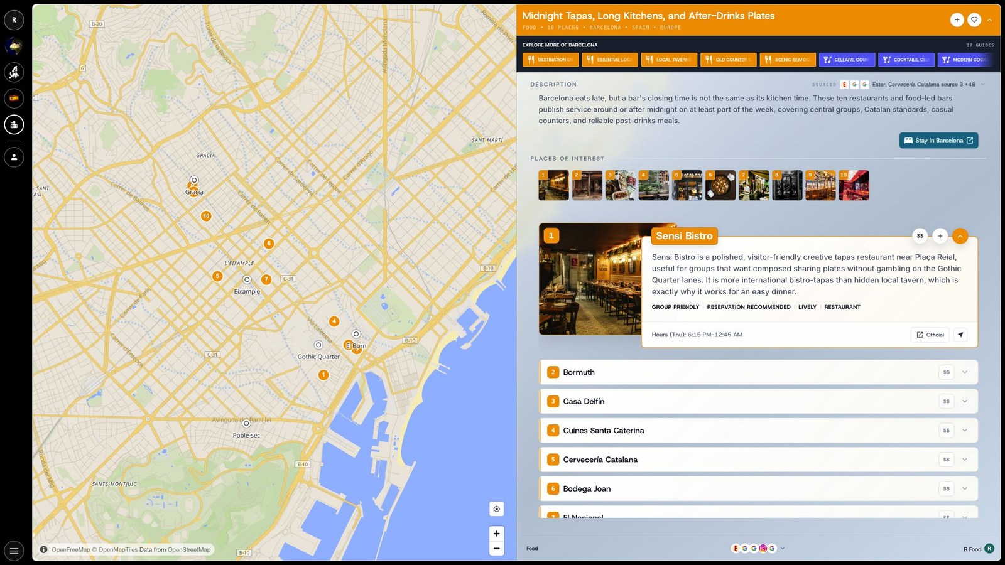Viewport: 1005px width, 565px height.
Task: Click the map attribution info icon
Action: 43,549
